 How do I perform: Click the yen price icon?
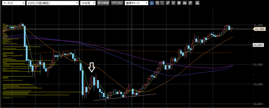click(x=173, y=3)
